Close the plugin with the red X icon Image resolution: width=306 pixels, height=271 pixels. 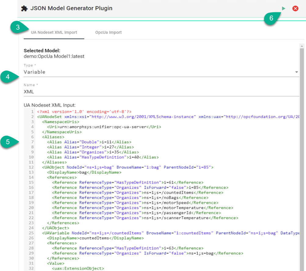[295, 9]
